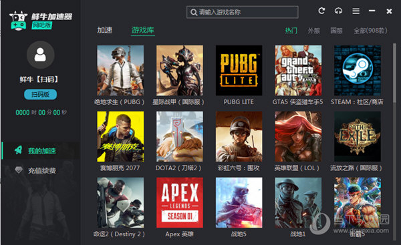Click the refresh icon in title bar
This screenshot has width=401, height=245.
tap(321, 11)
